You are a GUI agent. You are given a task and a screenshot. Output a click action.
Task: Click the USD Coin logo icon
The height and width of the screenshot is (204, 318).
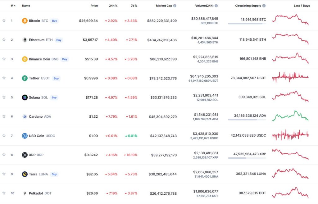25,136
